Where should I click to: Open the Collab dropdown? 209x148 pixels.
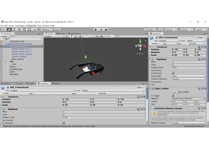(x=150, y=30)
